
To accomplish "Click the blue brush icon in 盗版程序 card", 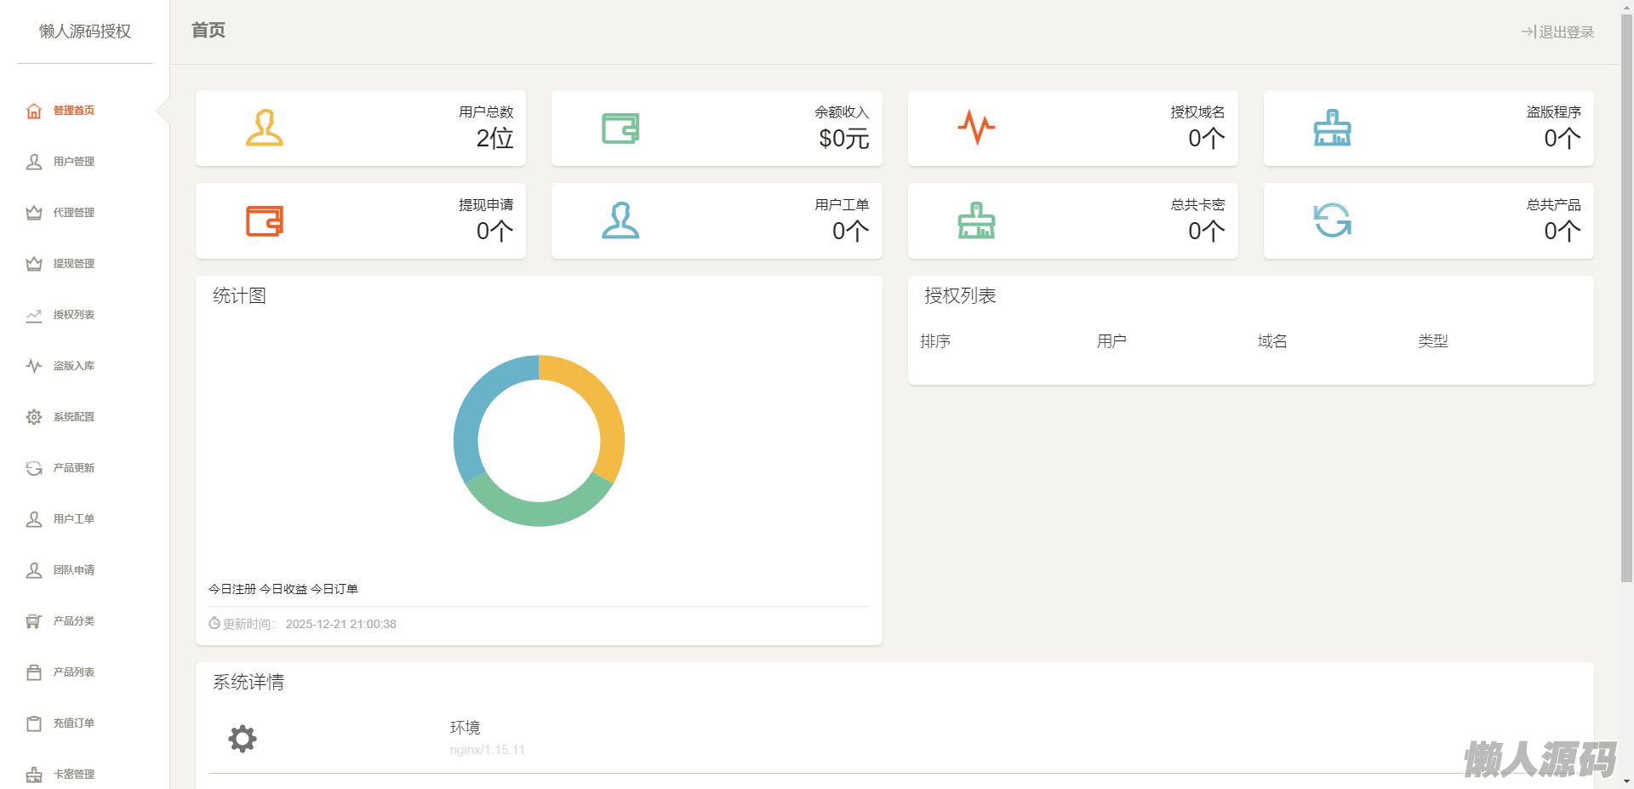I will 1332,128.
